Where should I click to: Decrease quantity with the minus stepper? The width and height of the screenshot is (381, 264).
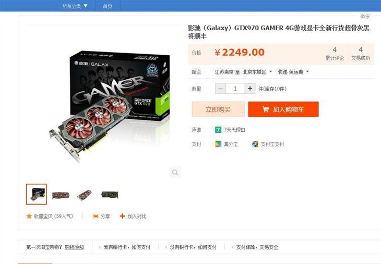[220, 89]
